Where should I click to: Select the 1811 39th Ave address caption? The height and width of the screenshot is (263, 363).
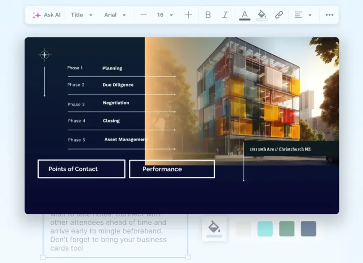(x=280, y=149)
